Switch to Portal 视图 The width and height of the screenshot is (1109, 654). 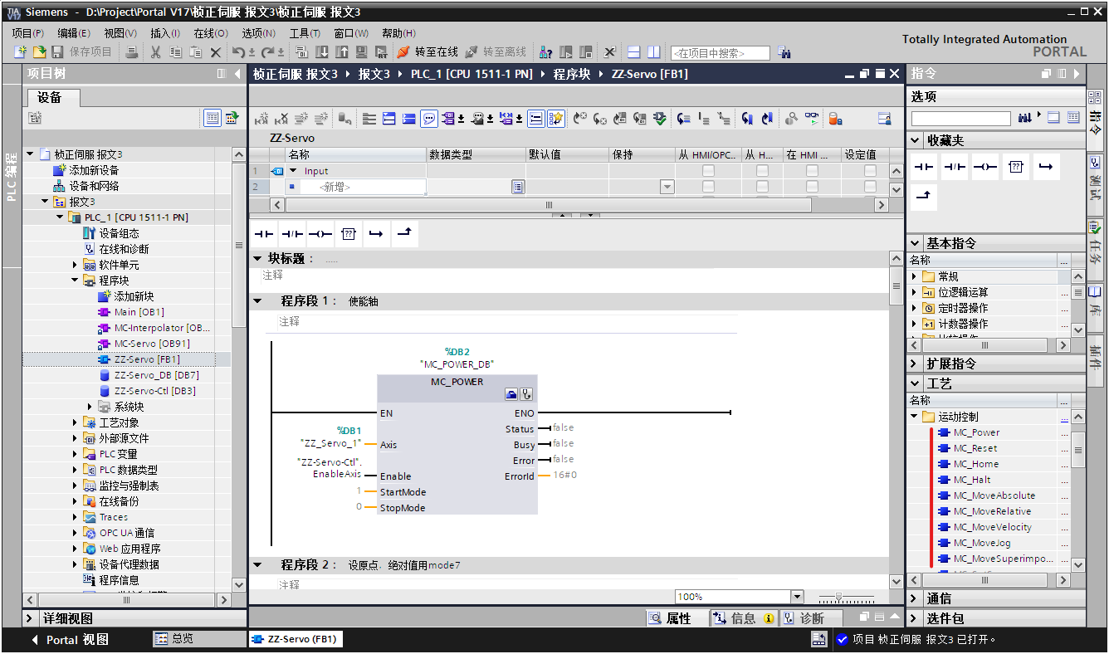(69, 640)
